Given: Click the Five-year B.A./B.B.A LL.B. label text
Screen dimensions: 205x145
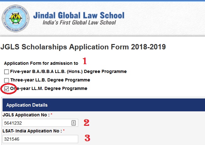Looking at the screenshot, I should click(68, 71).
